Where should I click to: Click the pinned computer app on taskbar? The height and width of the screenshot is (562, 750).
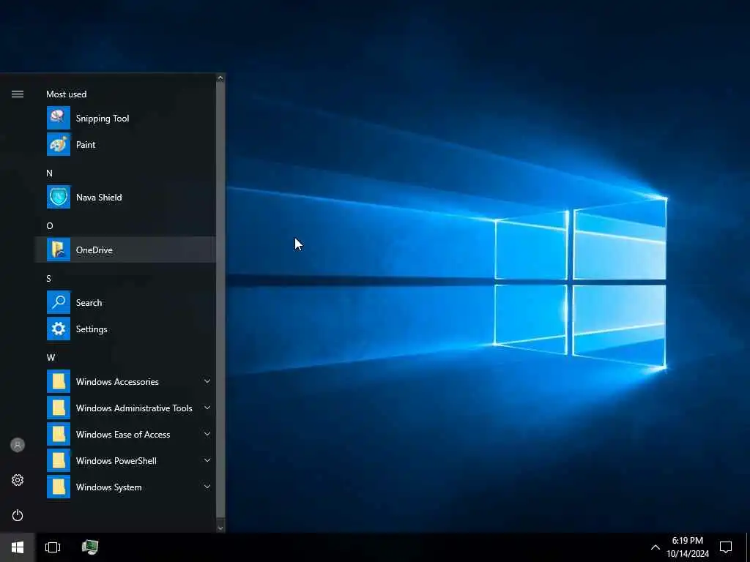(90, 547)
